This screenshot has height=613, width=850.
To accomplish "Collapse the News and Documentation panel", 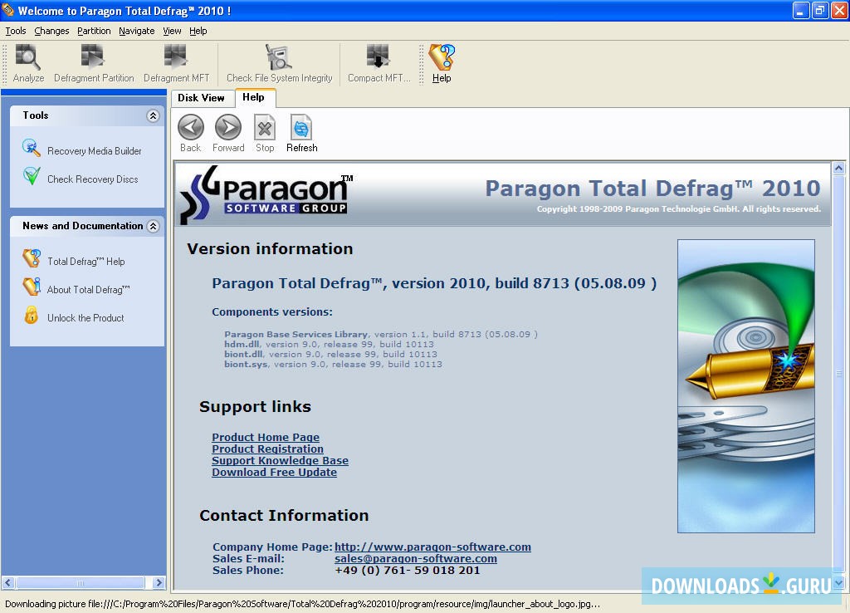I will (x=152, y=226).
